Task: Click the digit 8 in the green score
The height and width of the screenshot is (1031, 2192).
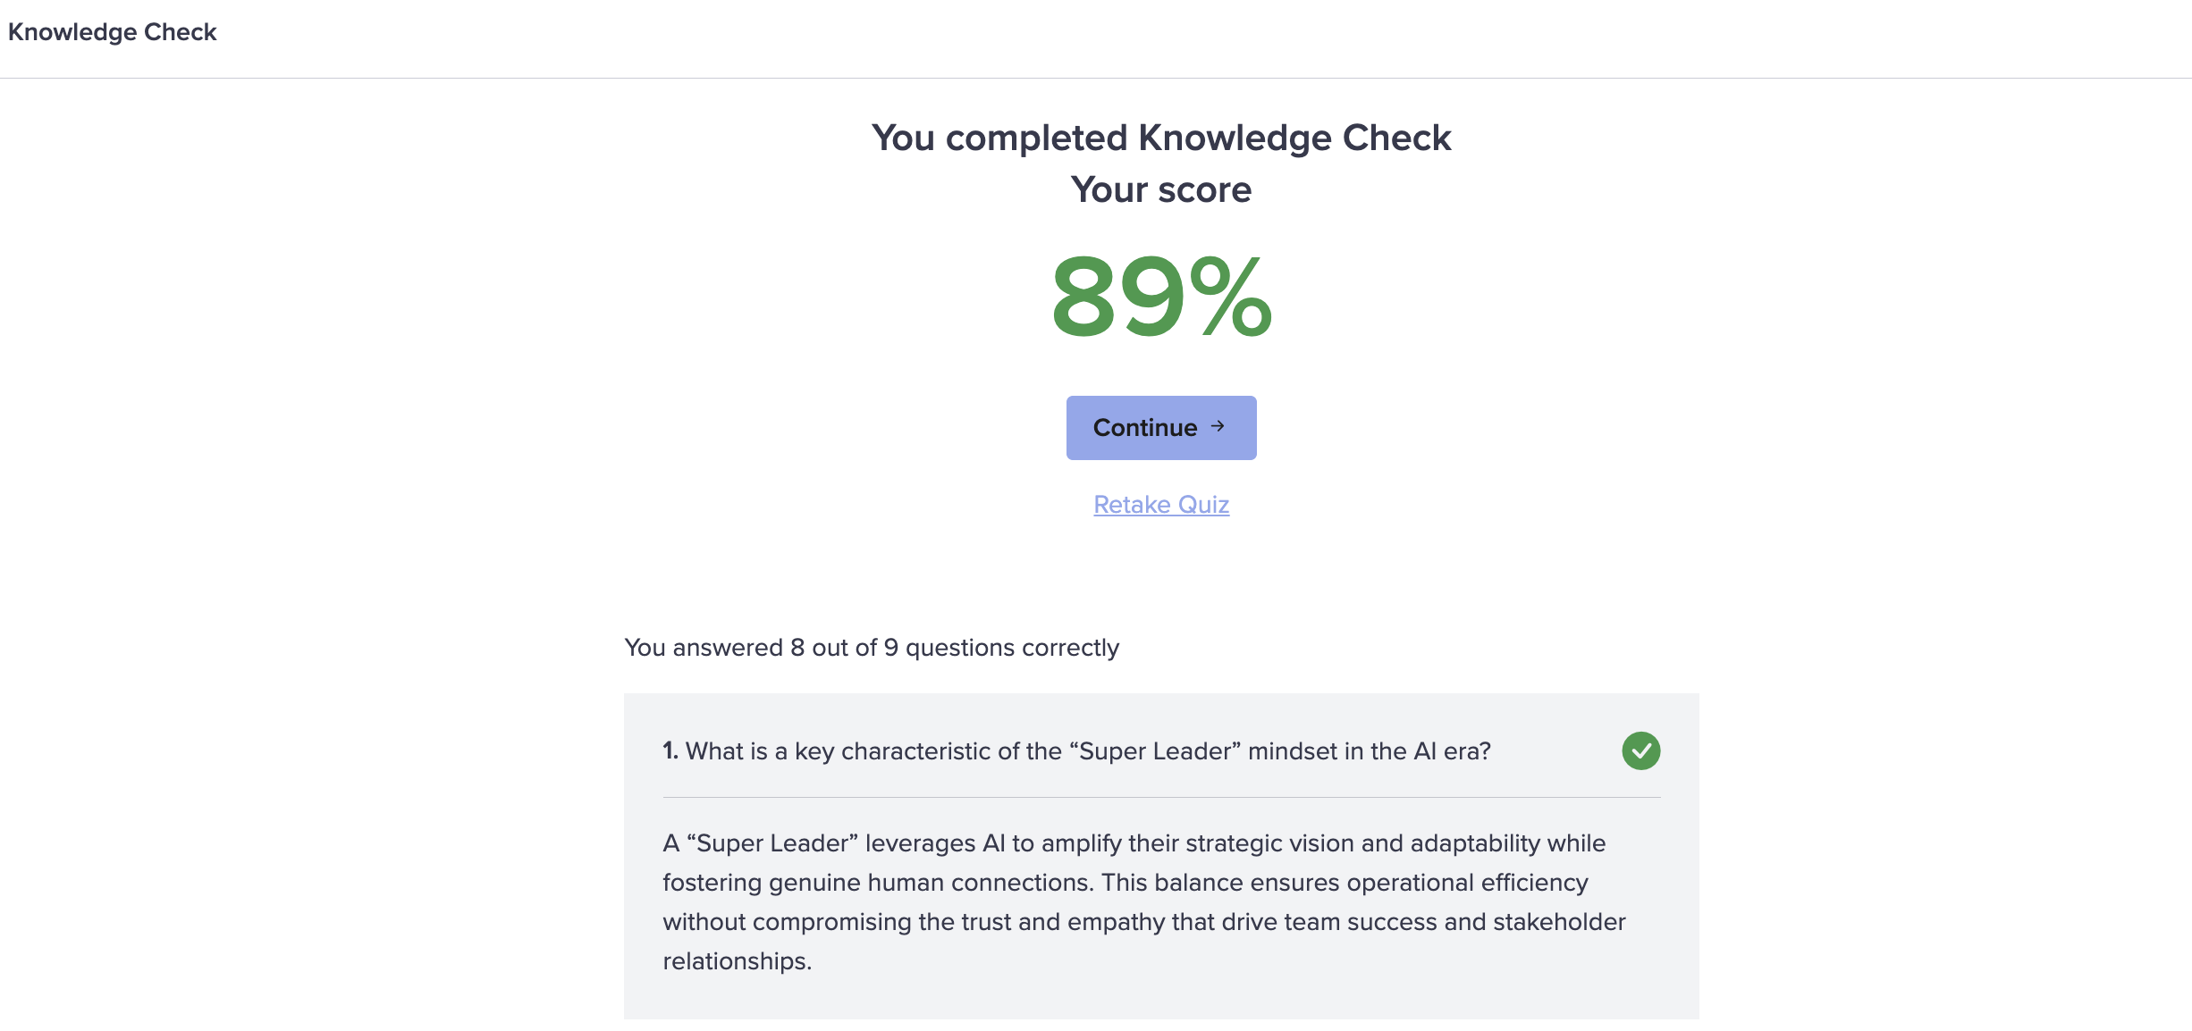Action: click(x=1083, y=298)
